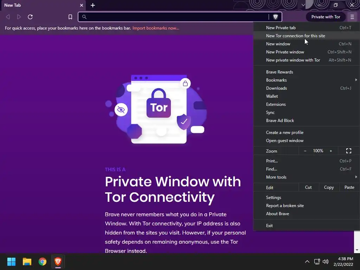Viewport: 360px width, 270px height.
Task: Increase zoom with the plus button
Action: (x=331, y=151)
